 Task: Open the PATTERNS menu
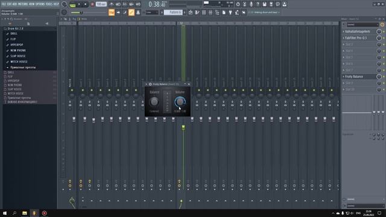coord(23,4)
